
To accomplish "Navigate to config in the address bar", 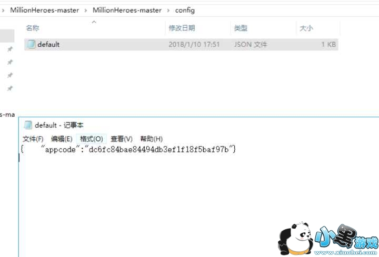I will 185,11.
